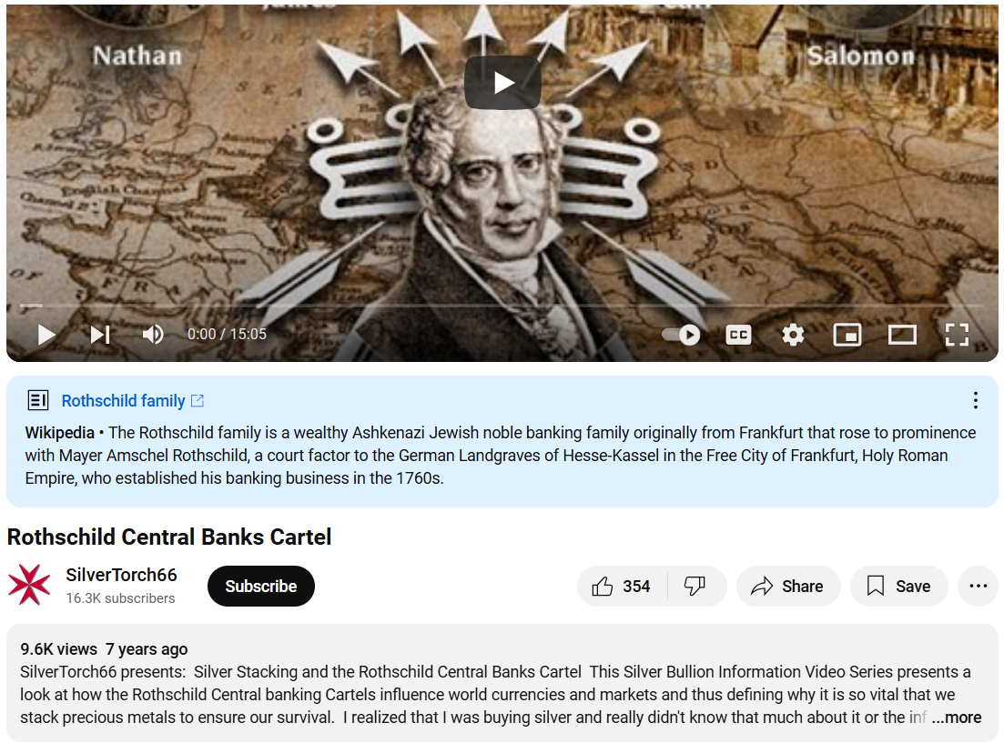
Task: Share the video button
Action: coord(788,587)
